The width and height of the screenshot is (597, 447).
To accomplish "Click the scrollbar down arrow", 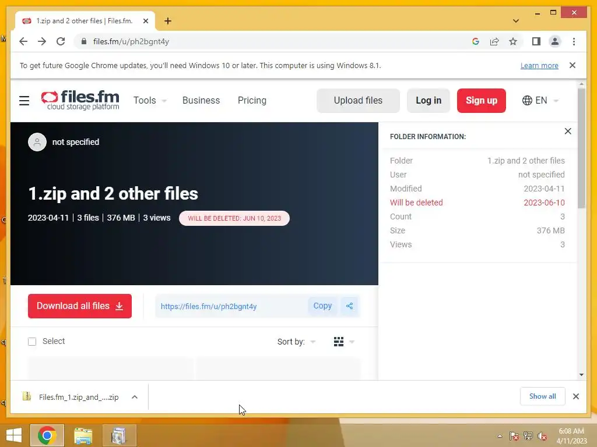I will click(581, 374).
